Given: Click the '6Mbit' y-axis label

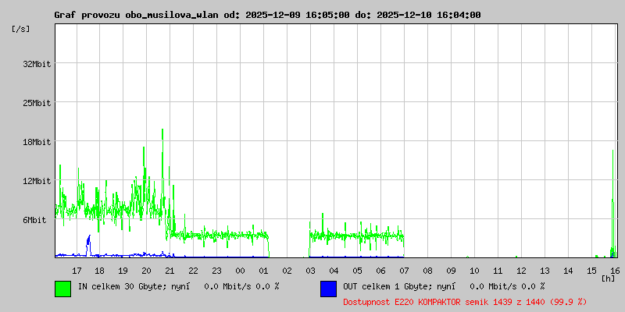Looking at the screenshot, I should click(x=34, y=220).
